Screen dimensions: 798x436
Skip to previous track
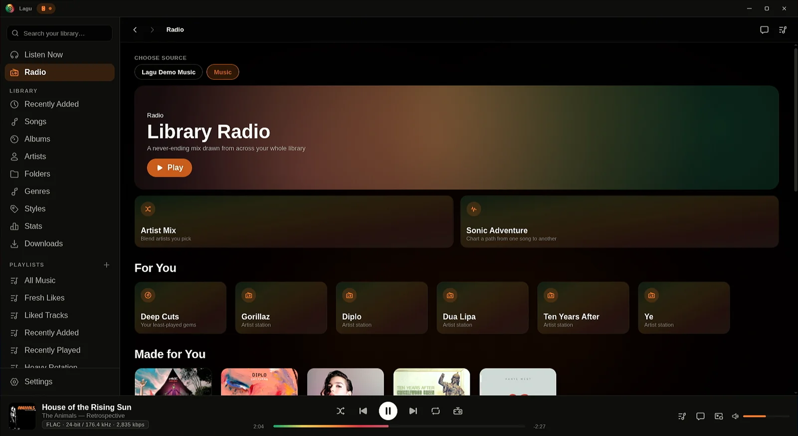363,411
